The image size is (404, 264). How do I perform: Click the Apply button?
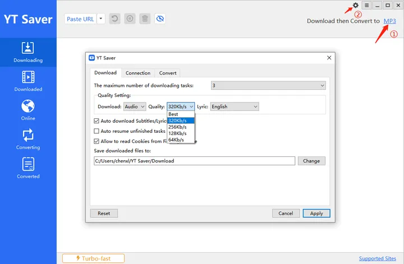316,213
